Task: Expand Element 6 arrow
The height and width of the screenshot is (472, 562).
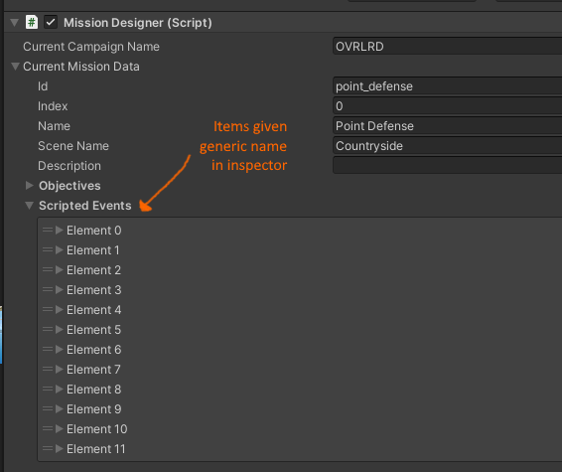Action: click(x=60, y=350)
